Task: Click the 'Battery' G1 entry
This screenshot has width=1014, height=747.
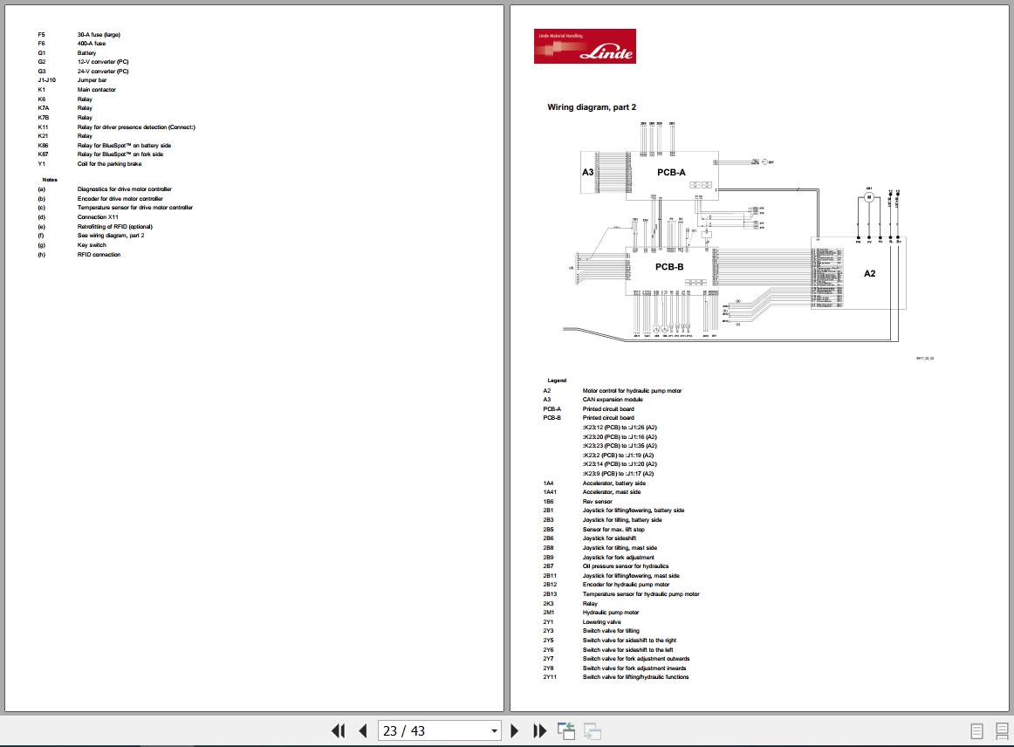Action: (x=86, y=53)
